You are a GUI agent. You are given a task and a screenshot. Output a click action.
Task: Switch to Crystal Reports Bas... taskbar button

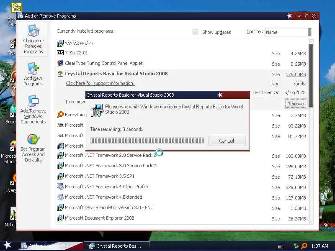[117, 246]
